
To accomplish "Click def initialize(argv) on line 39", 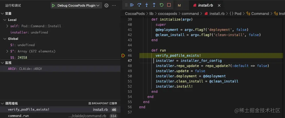I will (x=172, y=19).
